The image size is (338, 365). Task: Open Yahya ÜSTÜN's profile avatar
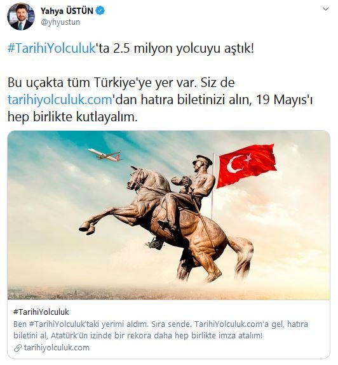coord(21,17)
